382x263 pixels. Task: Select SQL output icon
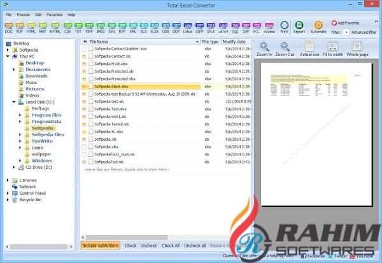click(236, 28)
